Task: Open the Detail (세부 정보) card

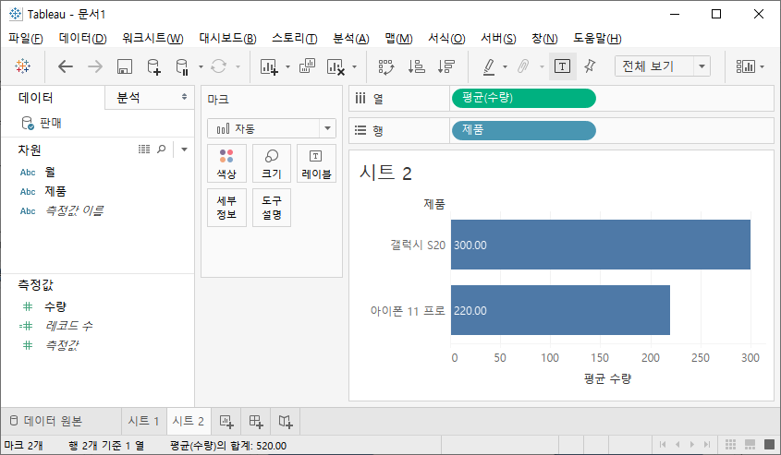Action: pyautogui.click(x=226, y=208)
